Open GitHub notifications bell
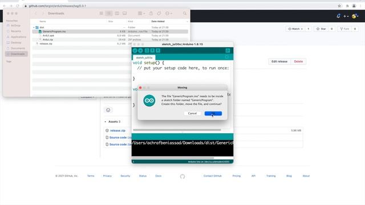 (x=338, y=16)
